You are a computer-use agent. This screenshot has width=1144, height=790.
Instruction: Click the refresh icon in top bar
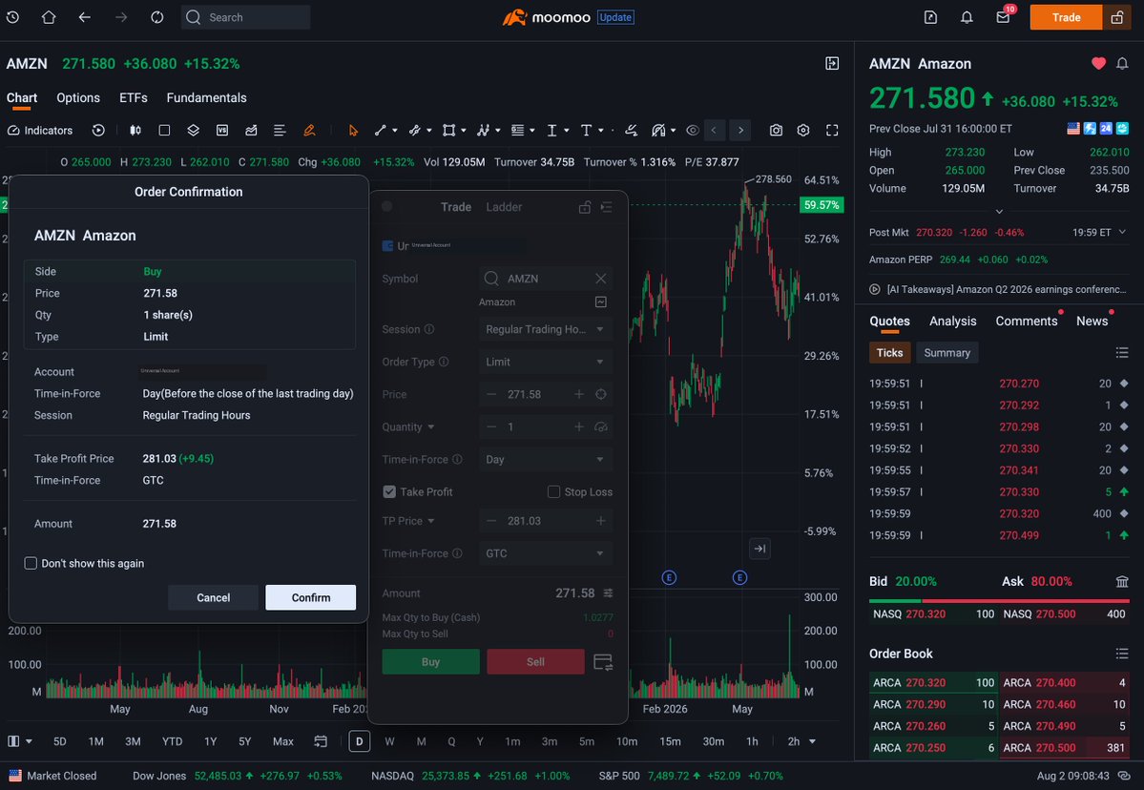(x=156, y=17)
